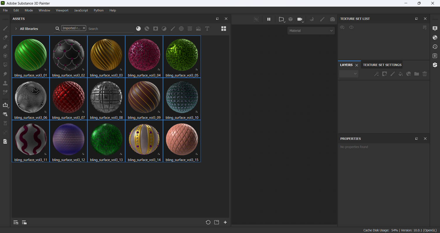This screenshot has height=233, width=440.
Task: Open Texture Set List settings menu
Action: coord(425,27)
